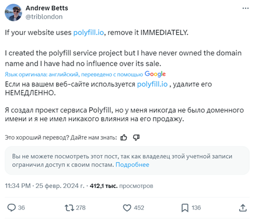
Task: Like the post with heart icon
Action: pos(127,208)
